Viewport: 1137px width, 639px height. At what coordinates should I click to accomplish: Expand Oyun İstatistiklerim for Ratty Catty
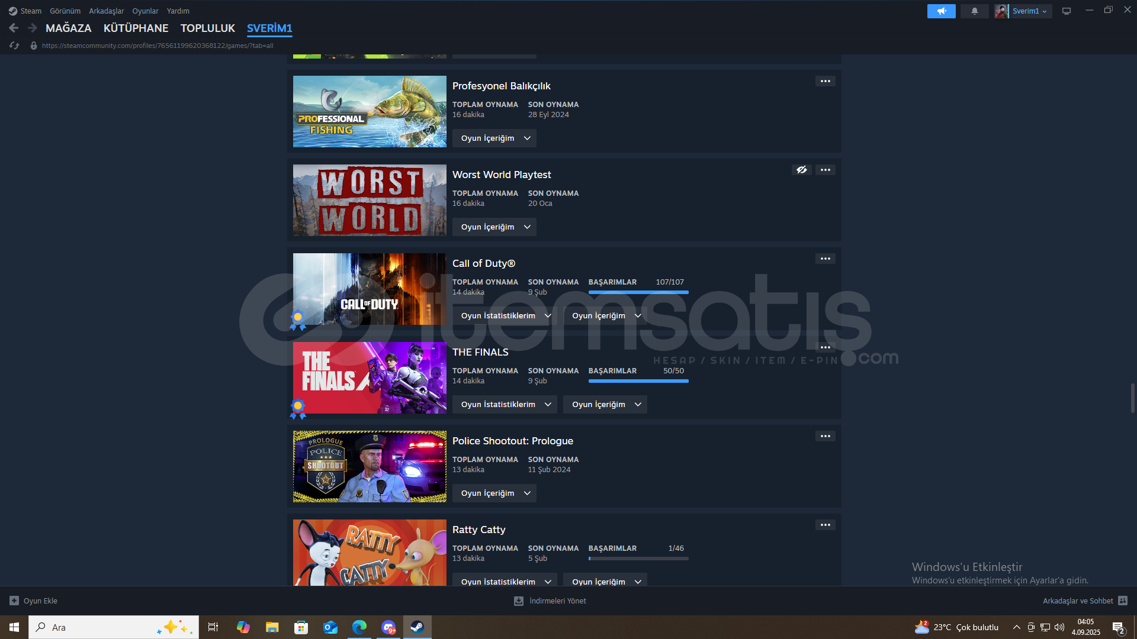coord(505,580)
